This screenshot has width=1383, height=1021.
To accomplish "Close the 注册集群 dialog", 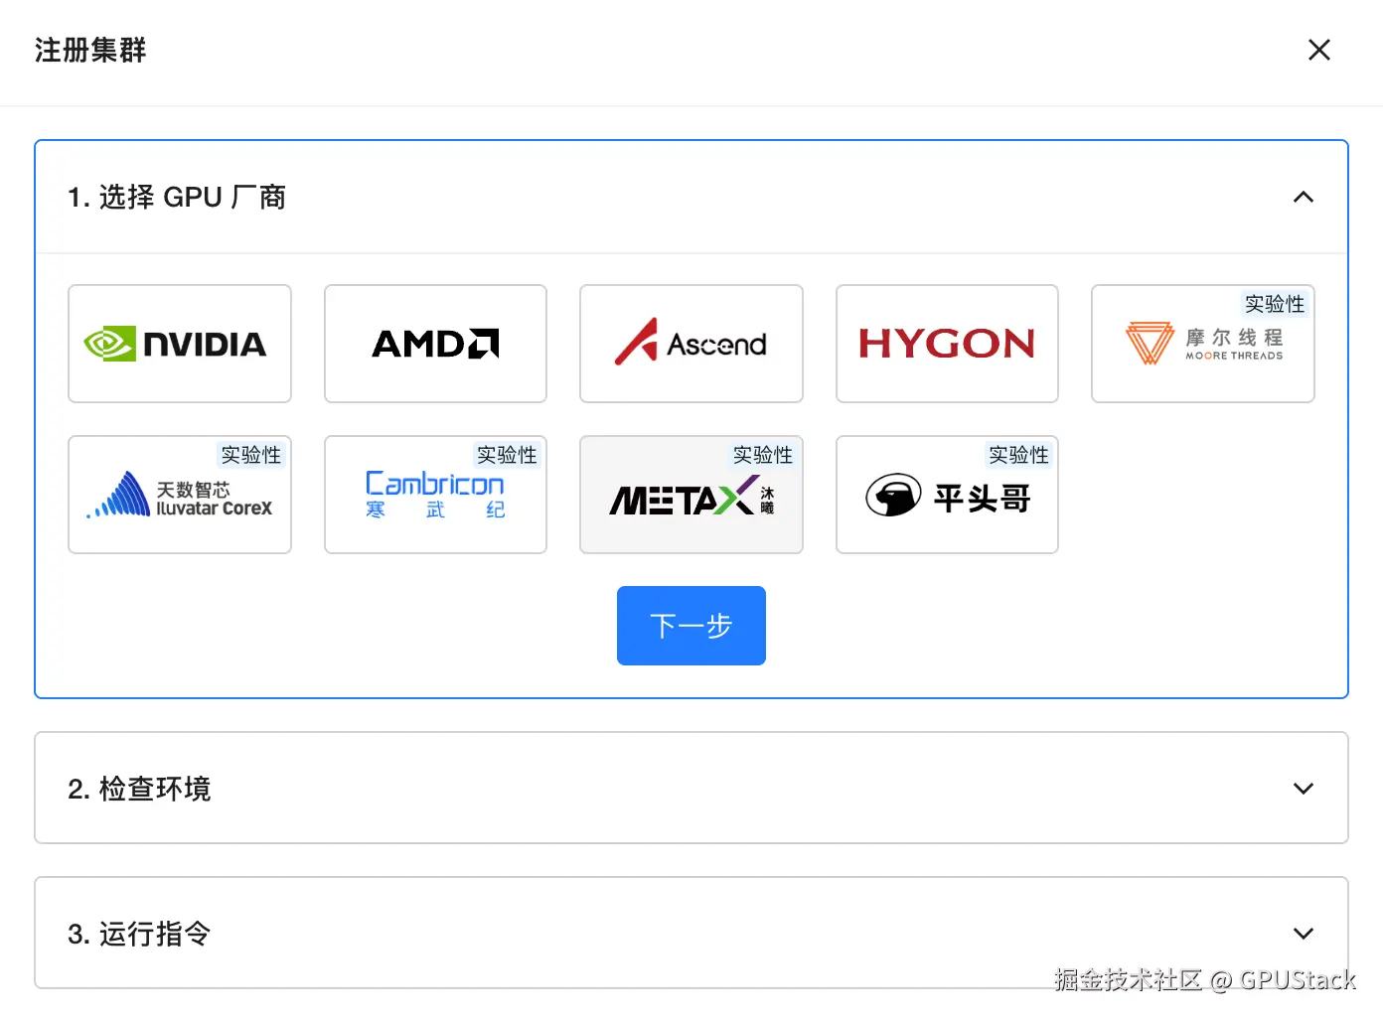I will coord(1319,50).
